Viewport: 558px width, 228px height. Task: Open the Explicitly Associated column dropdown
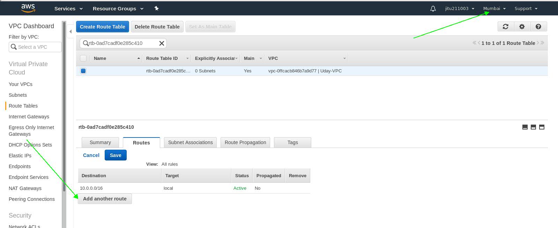coord(236,58)
